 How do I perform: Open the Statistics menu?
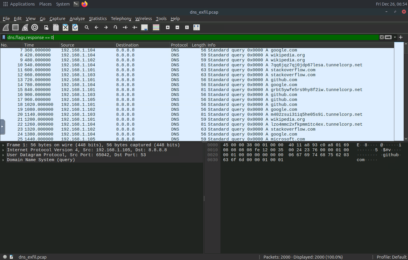[x=98, y=19]
